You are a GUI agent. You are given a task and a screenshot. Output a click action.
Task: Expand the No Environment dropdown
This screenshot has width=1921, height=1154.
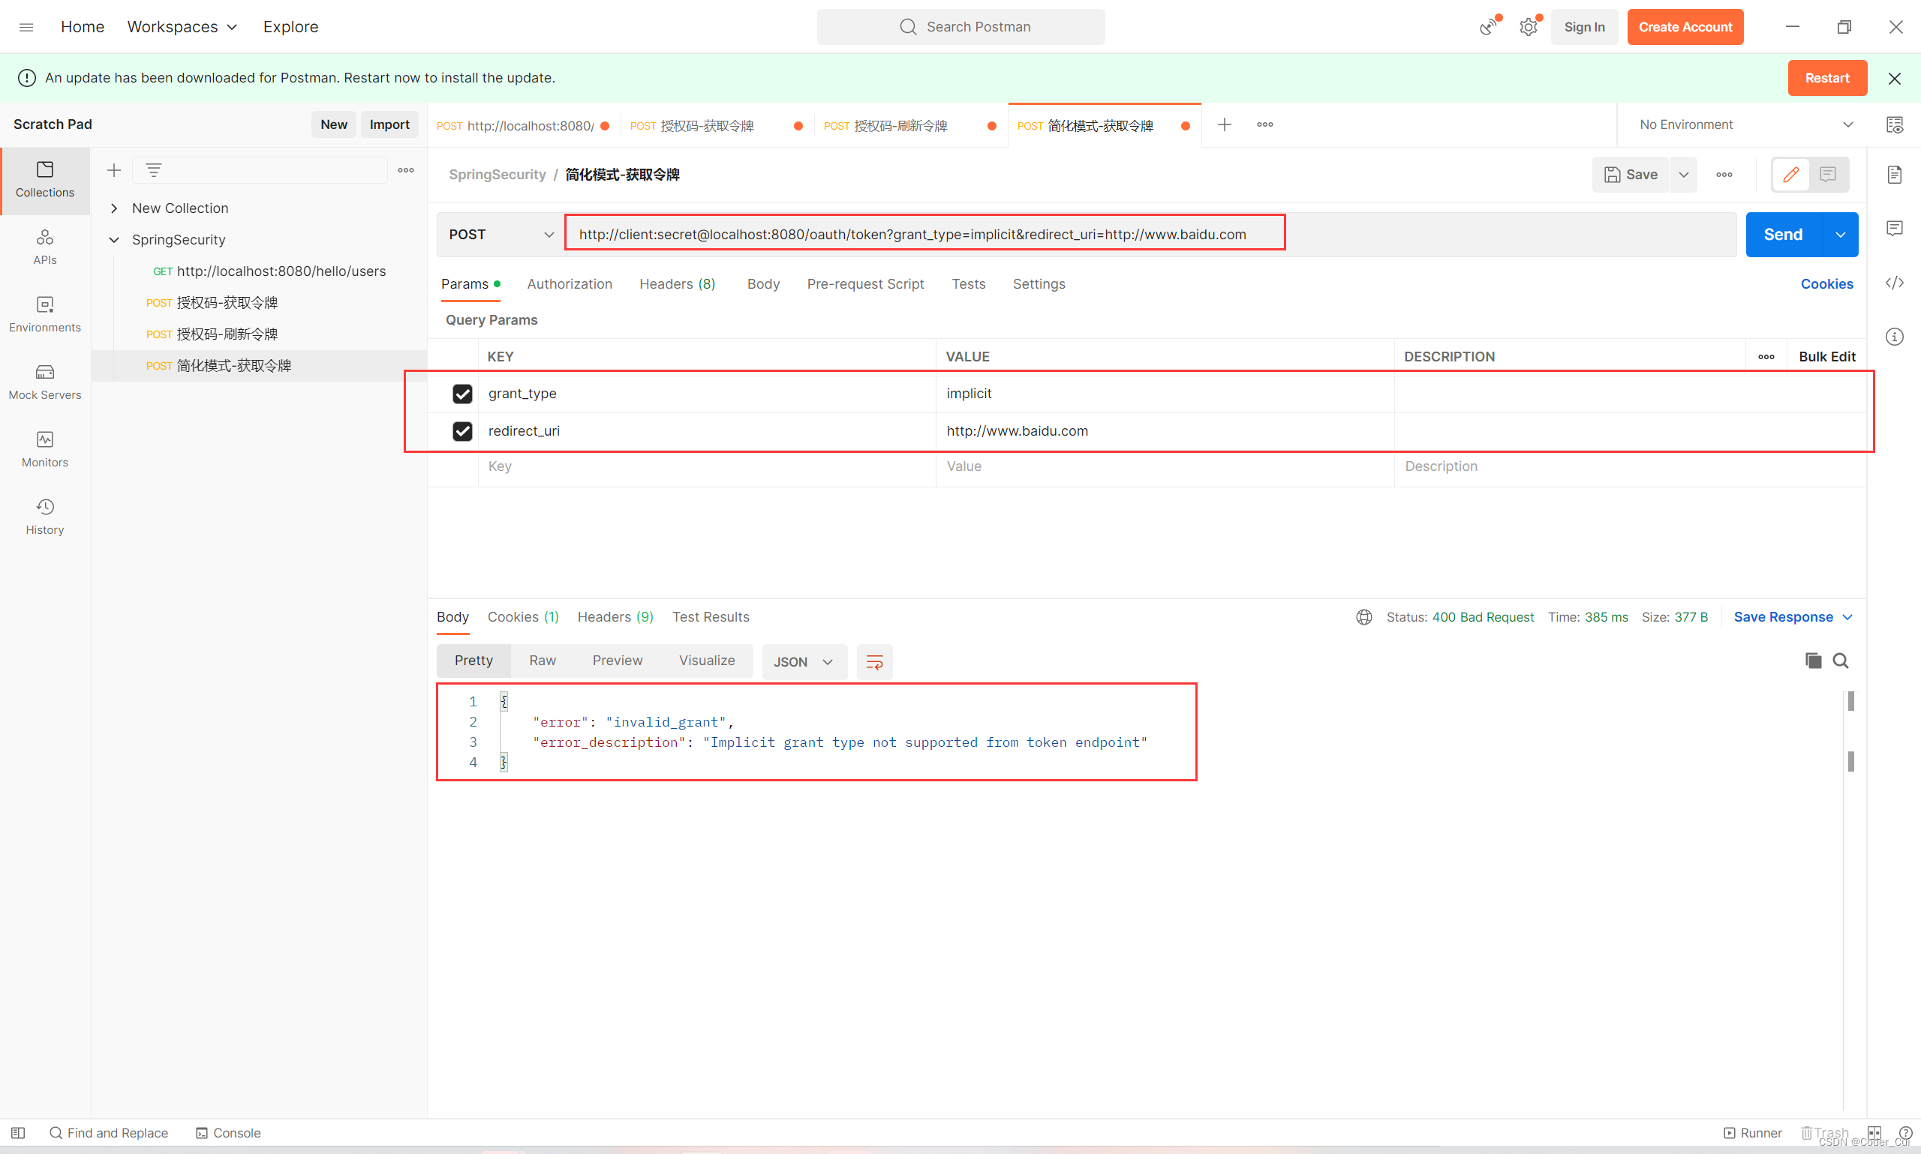point(1745,124)
